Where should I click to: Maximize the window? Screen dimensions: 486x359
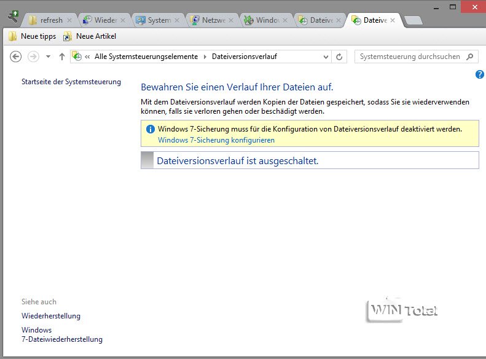(x=453, y=7)
